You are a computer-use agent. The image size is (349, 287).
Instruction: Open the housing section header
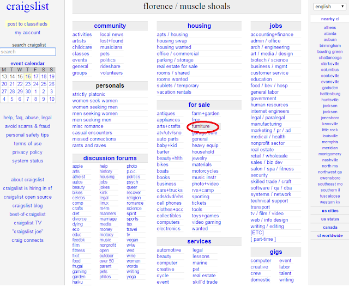point(199,26)
